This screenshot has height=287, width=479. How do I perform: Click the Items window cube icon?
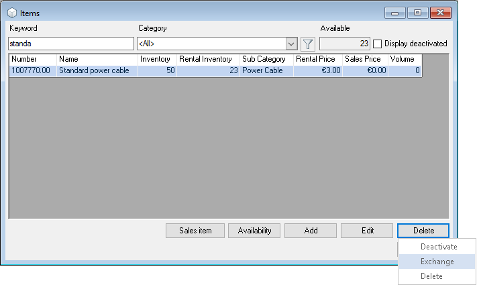tap(12, 13)
